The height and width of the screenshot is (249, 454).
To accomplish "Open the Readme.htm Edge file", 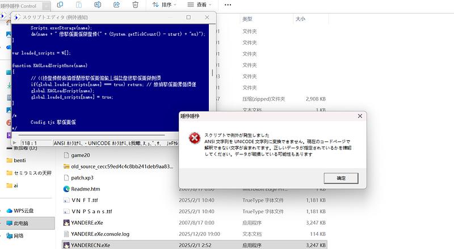I will (85, 189).
